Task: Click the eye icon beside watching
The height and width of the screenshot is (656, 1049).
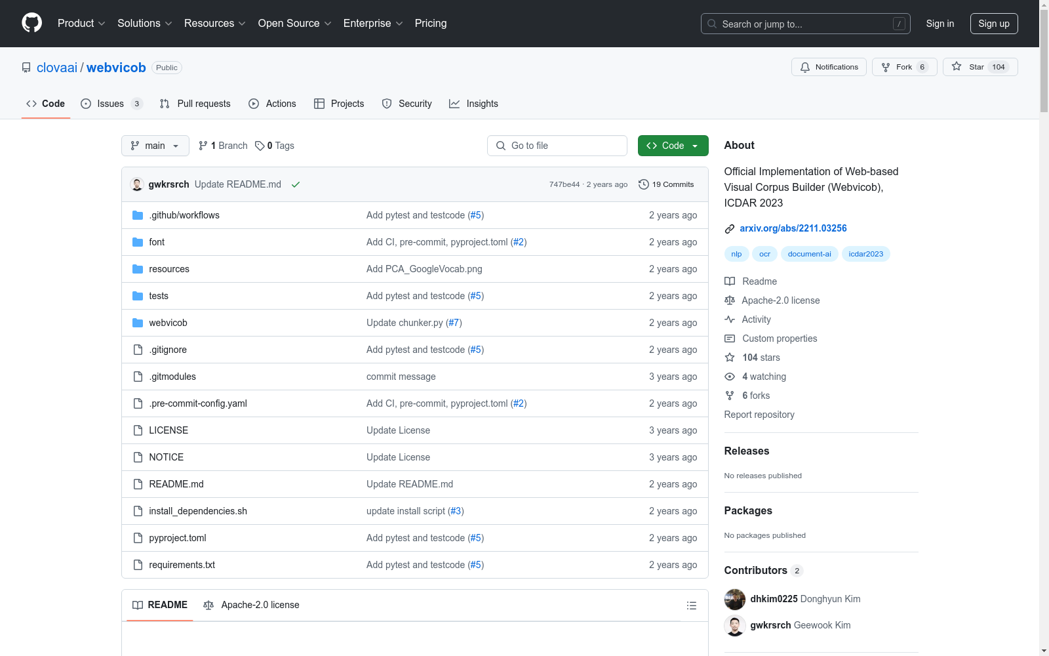Action: point(730,377)
